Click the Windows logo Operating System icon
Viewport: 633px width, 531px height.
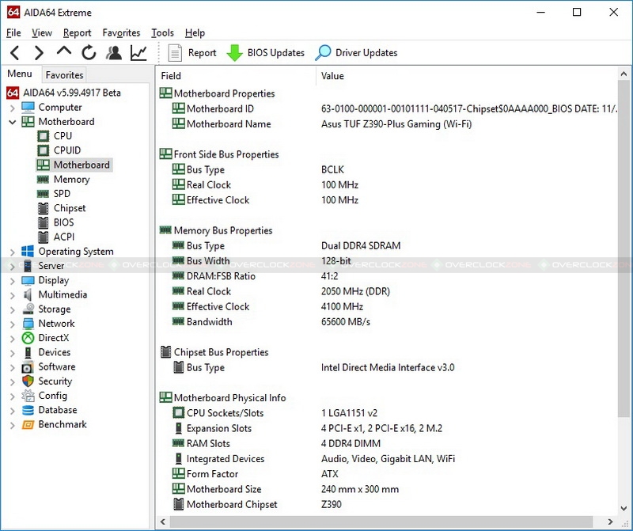pyautogui.click(x=28, y=251)
